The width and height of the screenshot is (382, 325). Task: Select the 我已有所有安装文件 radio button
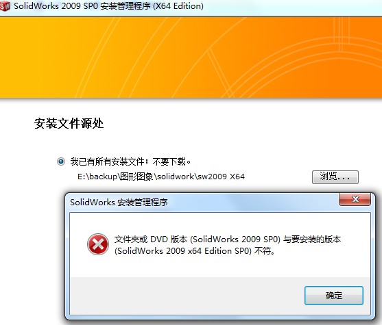point(61,161)
